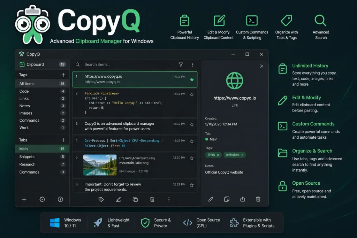Add a new tag with plus
357x238 pixels.
tap(63, 75)
